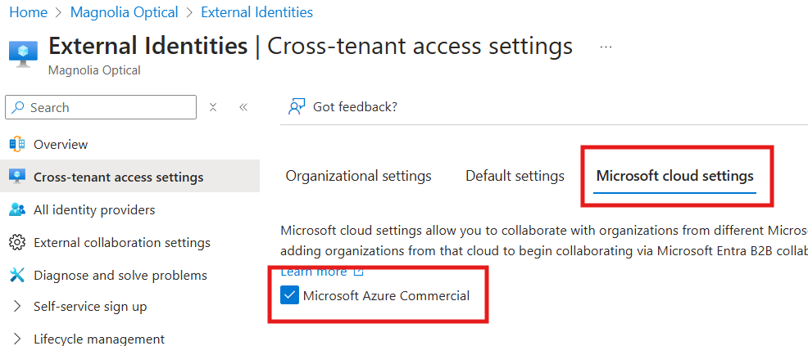Click the Overview sidebar icon
This screenshot has width=808, height=346.
point(17,145)
